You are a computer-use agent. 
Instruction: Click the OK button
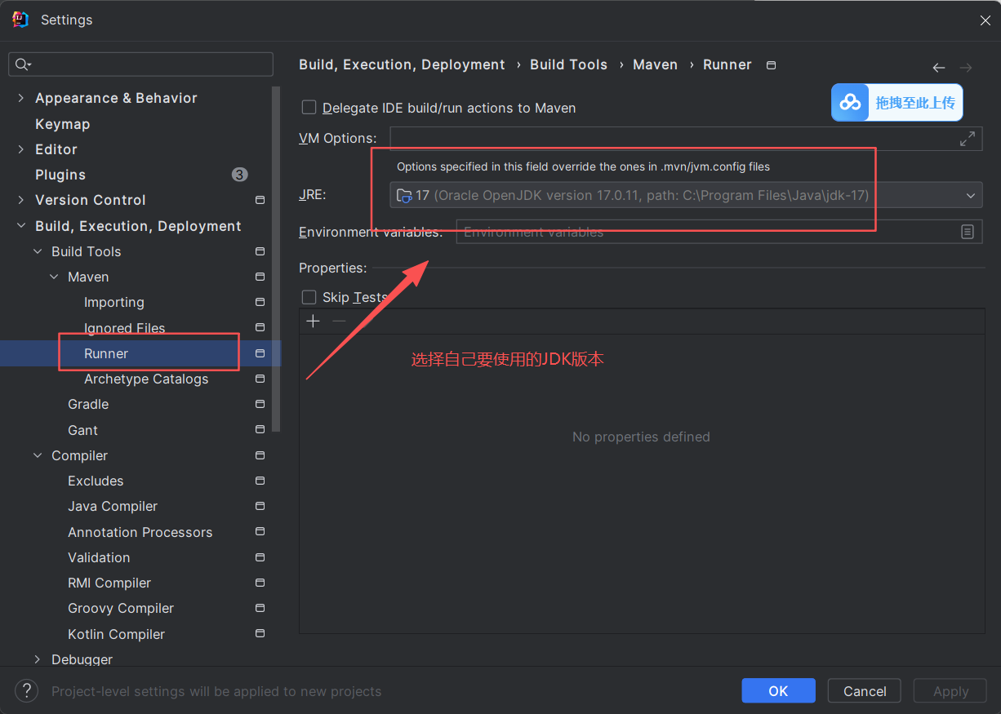(778, 691)
